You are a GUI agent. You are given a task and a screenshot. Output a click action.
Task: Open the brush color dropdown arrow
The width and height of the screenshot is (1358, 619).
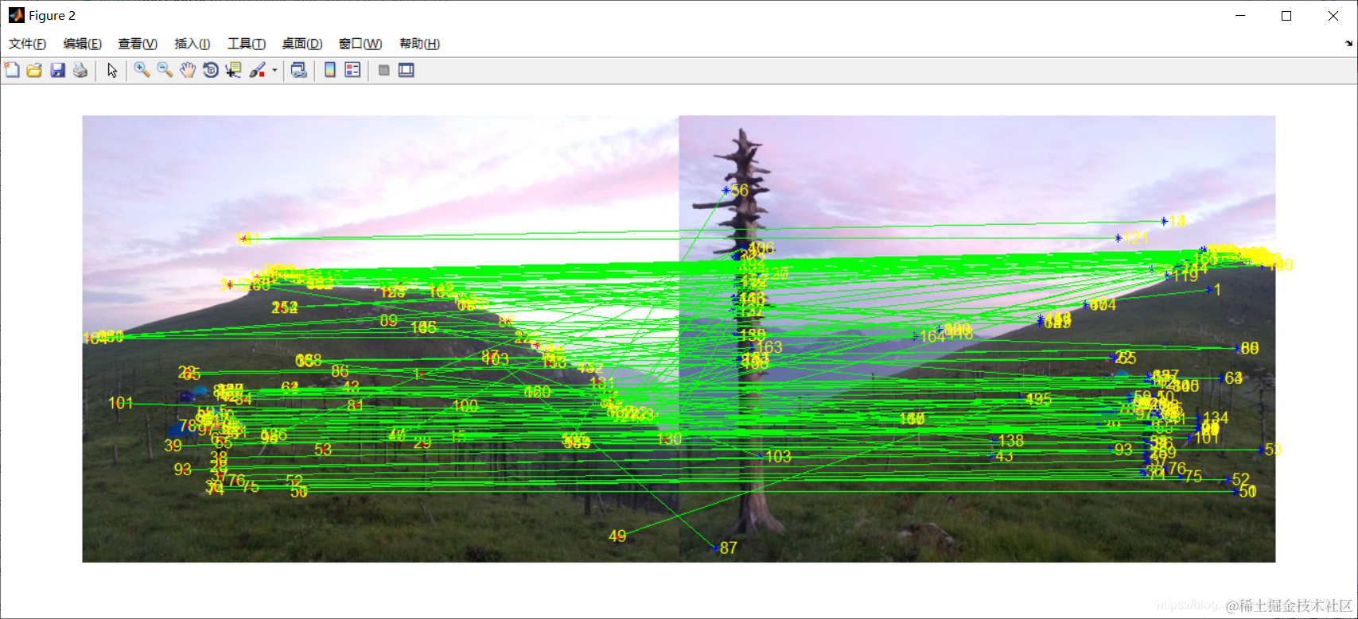pyautogui.click(x=274, y=70)
